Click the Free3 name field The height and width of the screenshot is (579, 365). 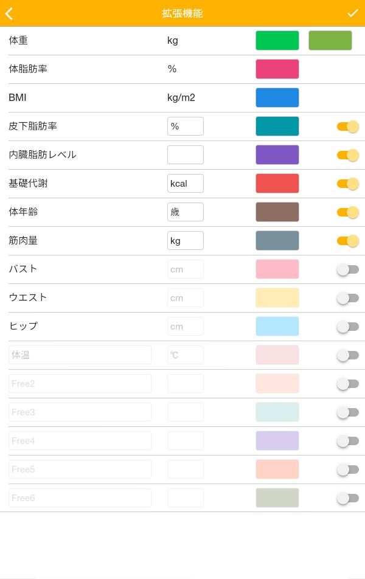pyautogui.click(x=80, y=412)
